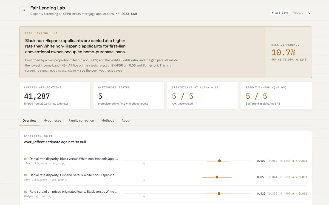Click the H2 row p < 0.001 label

pyautogui.click(x=300, y=177)
